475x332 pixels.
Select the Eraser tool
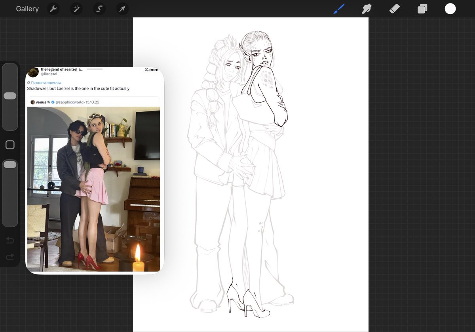point(395,9)
